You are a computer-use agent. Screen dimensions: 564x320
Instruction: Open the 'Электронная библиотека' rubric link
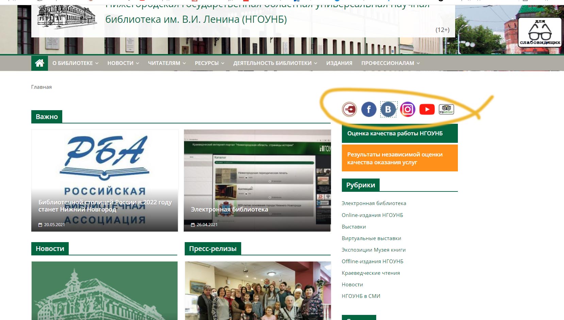(x=374, y=203)
